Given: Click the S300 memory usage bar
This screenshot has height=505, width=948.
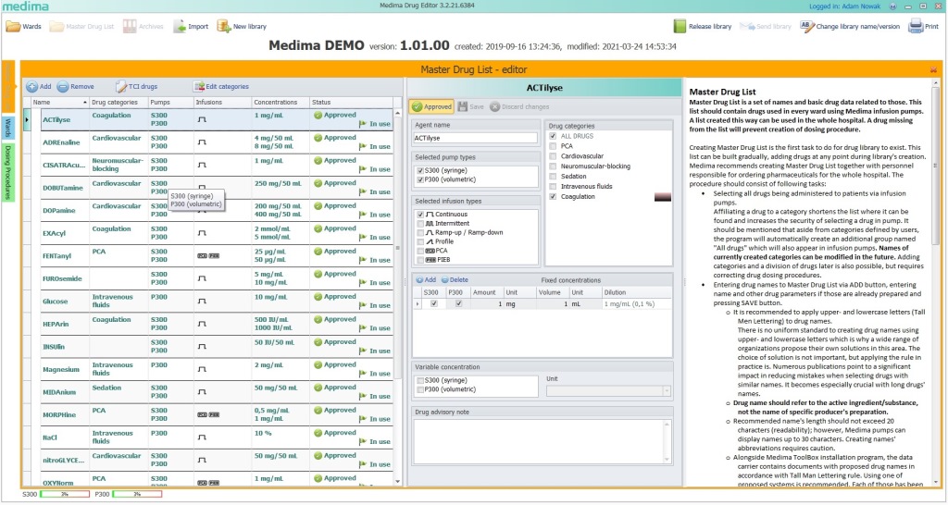Looking at the screenshot, I should [x=65, y=494].
